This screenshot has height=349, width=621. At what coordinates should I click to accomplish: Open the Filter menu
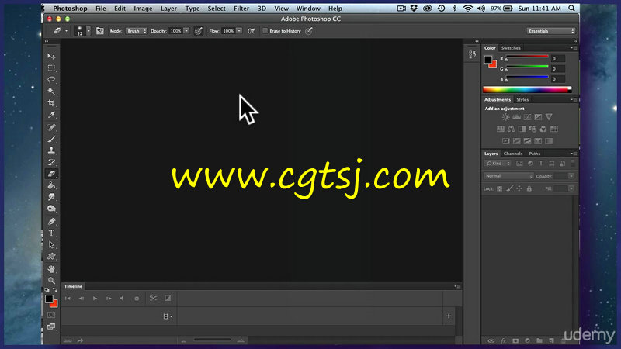click(241, 9)
